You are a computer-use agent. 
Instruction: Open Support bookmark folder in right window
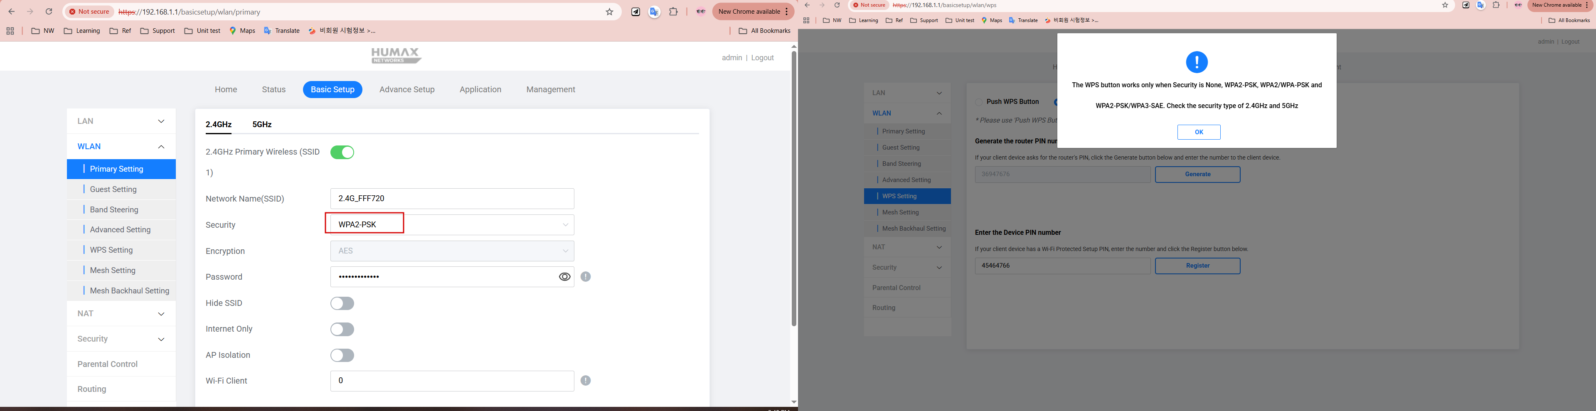924,20
